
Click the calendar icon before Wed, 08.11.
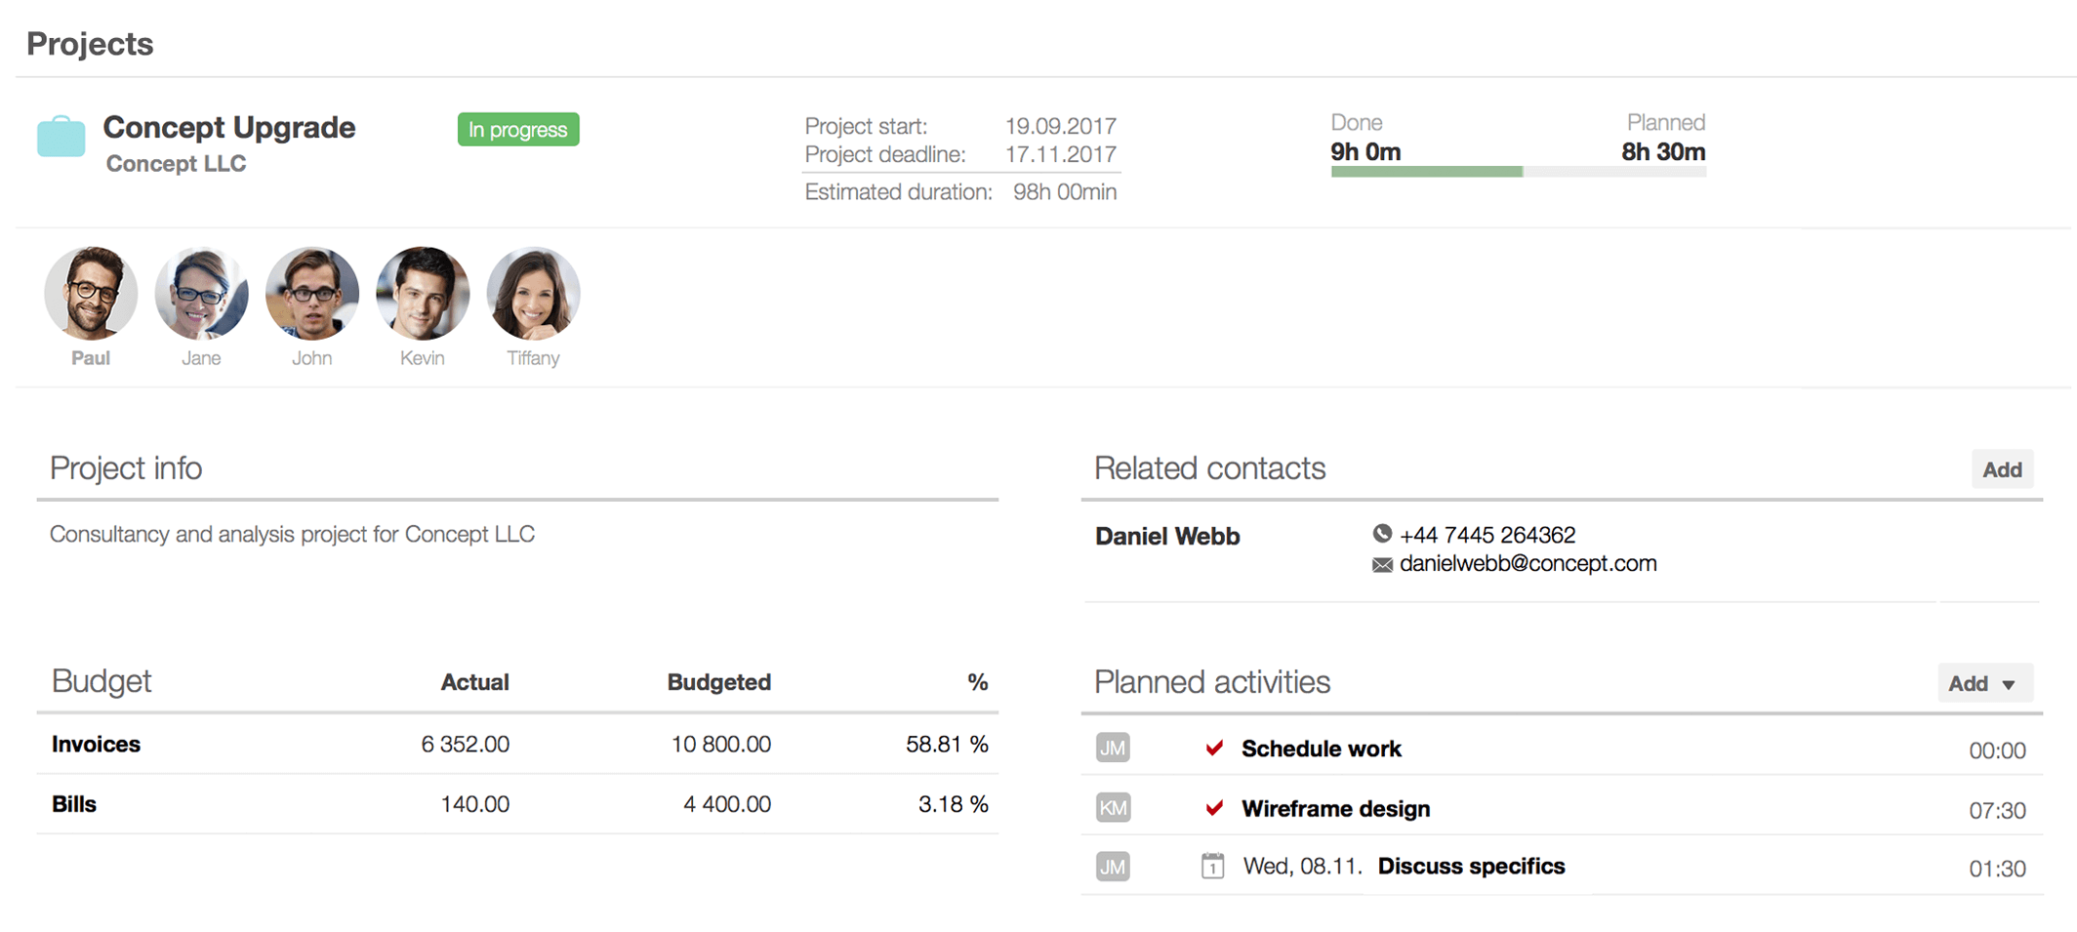click(x=1212, y=866)
